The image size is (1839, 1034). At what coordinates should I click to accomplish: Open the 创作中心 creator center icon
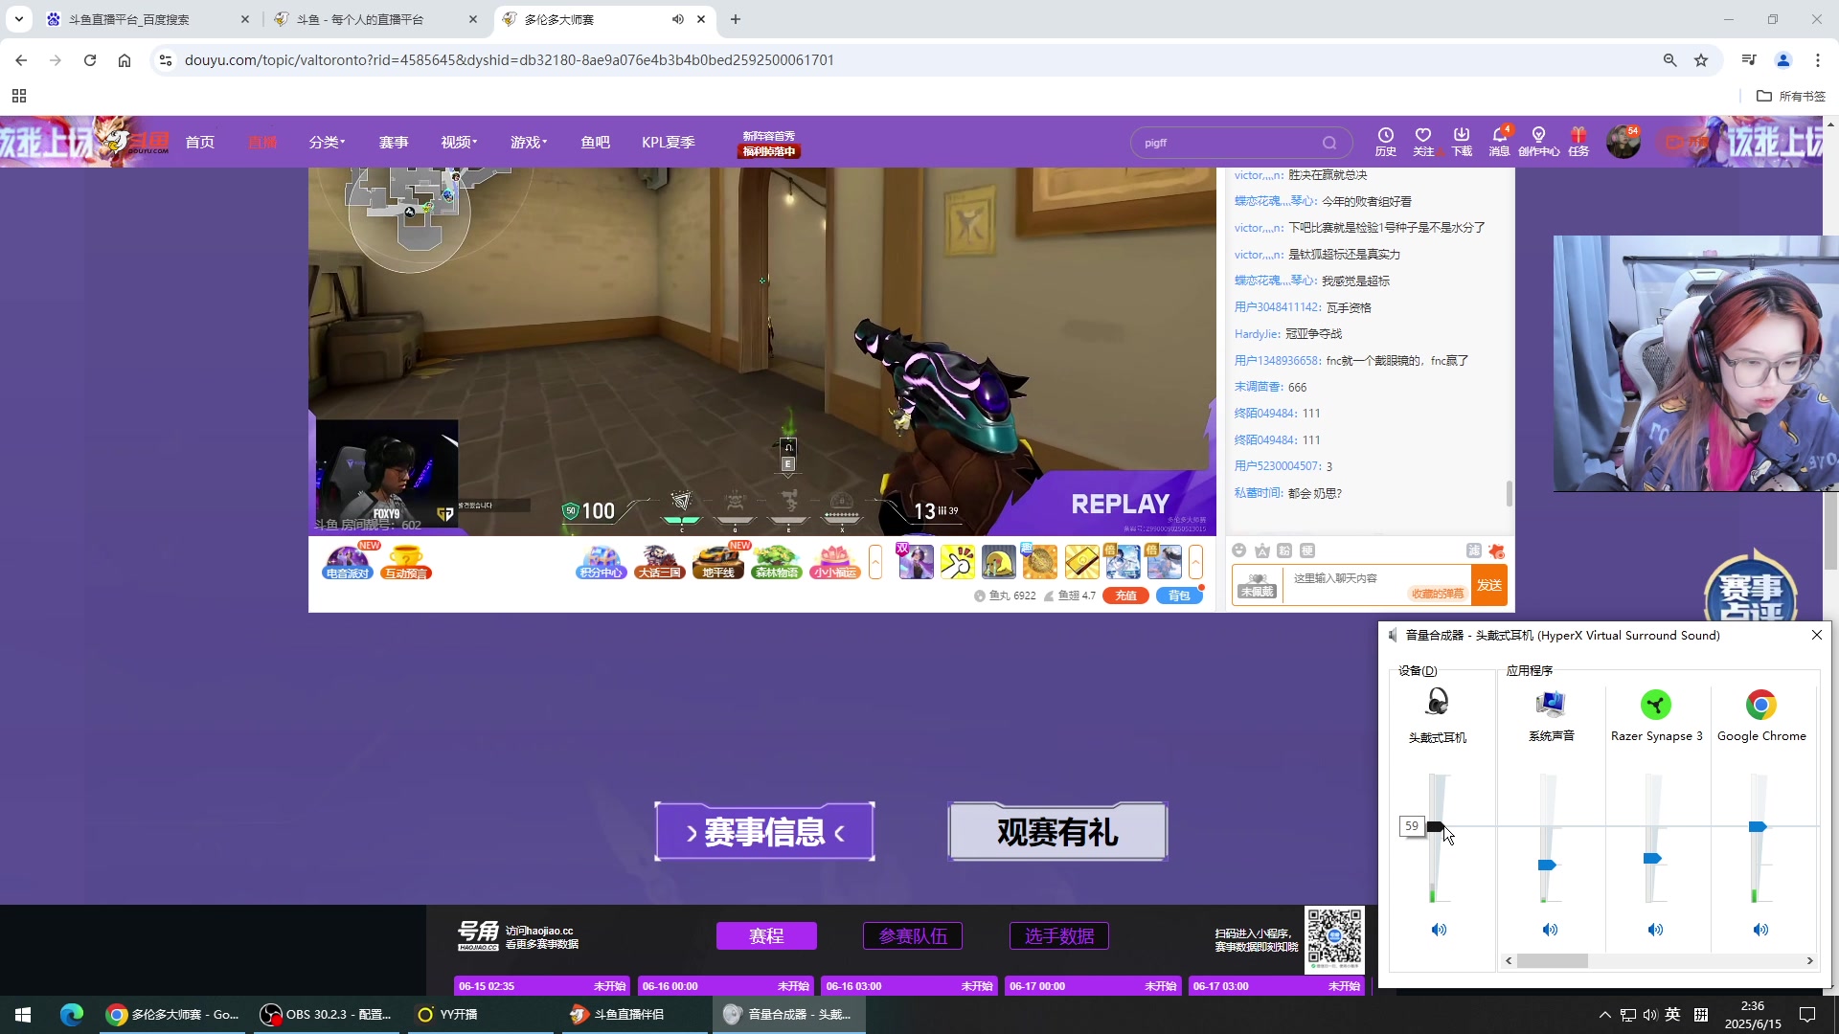[x=1538, y=142]
